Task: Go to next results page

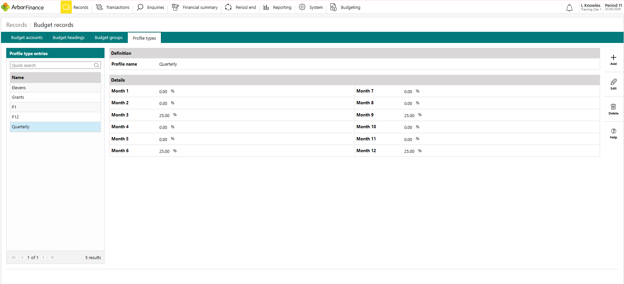Action: [x=43, y=257]
